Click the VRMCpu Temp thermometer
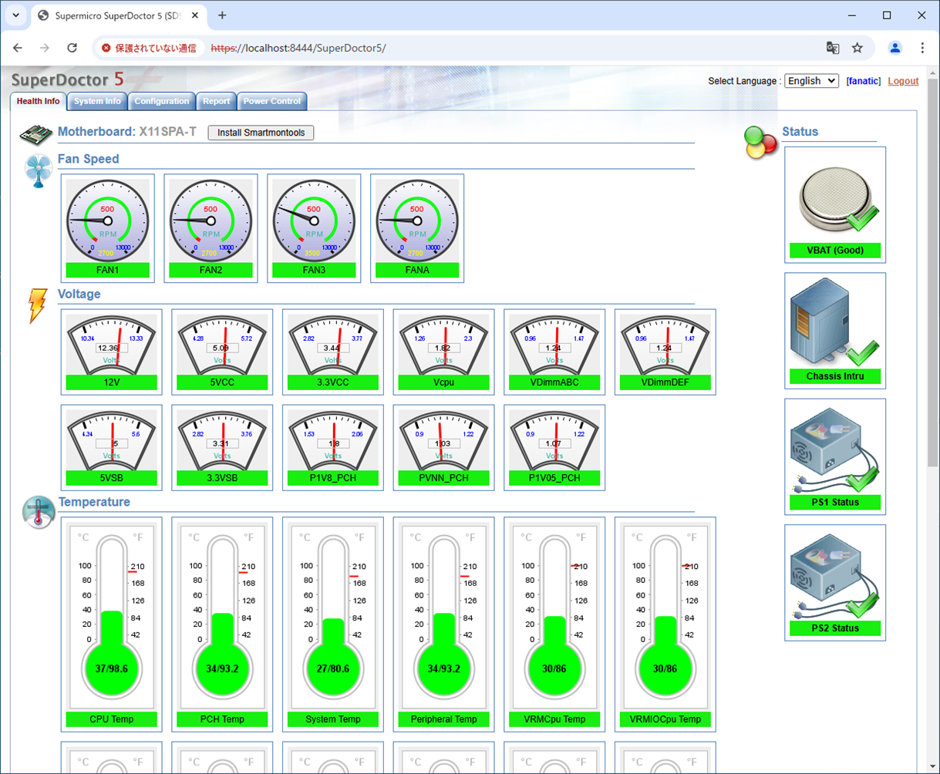Viewport: 940px width, 774px height. pos(554,624)
